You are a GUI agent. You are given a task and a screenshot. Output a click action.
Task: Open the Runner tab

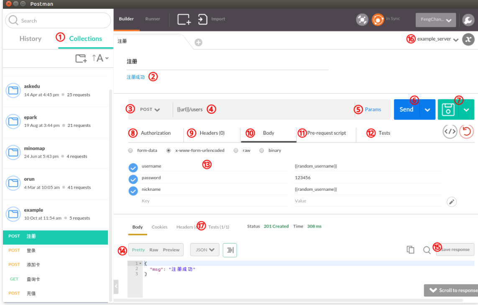click(x=152, y=19)
